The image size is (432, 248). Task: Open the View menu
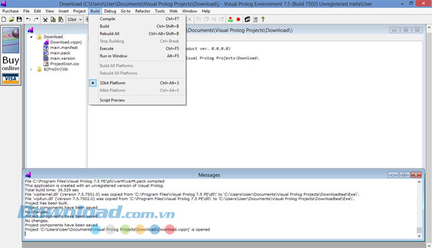click(49, 11)
